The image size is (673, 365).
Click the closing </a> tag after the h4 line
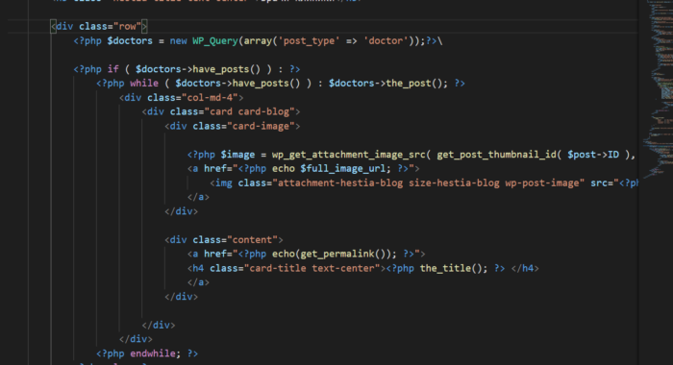tap(198, 282)
